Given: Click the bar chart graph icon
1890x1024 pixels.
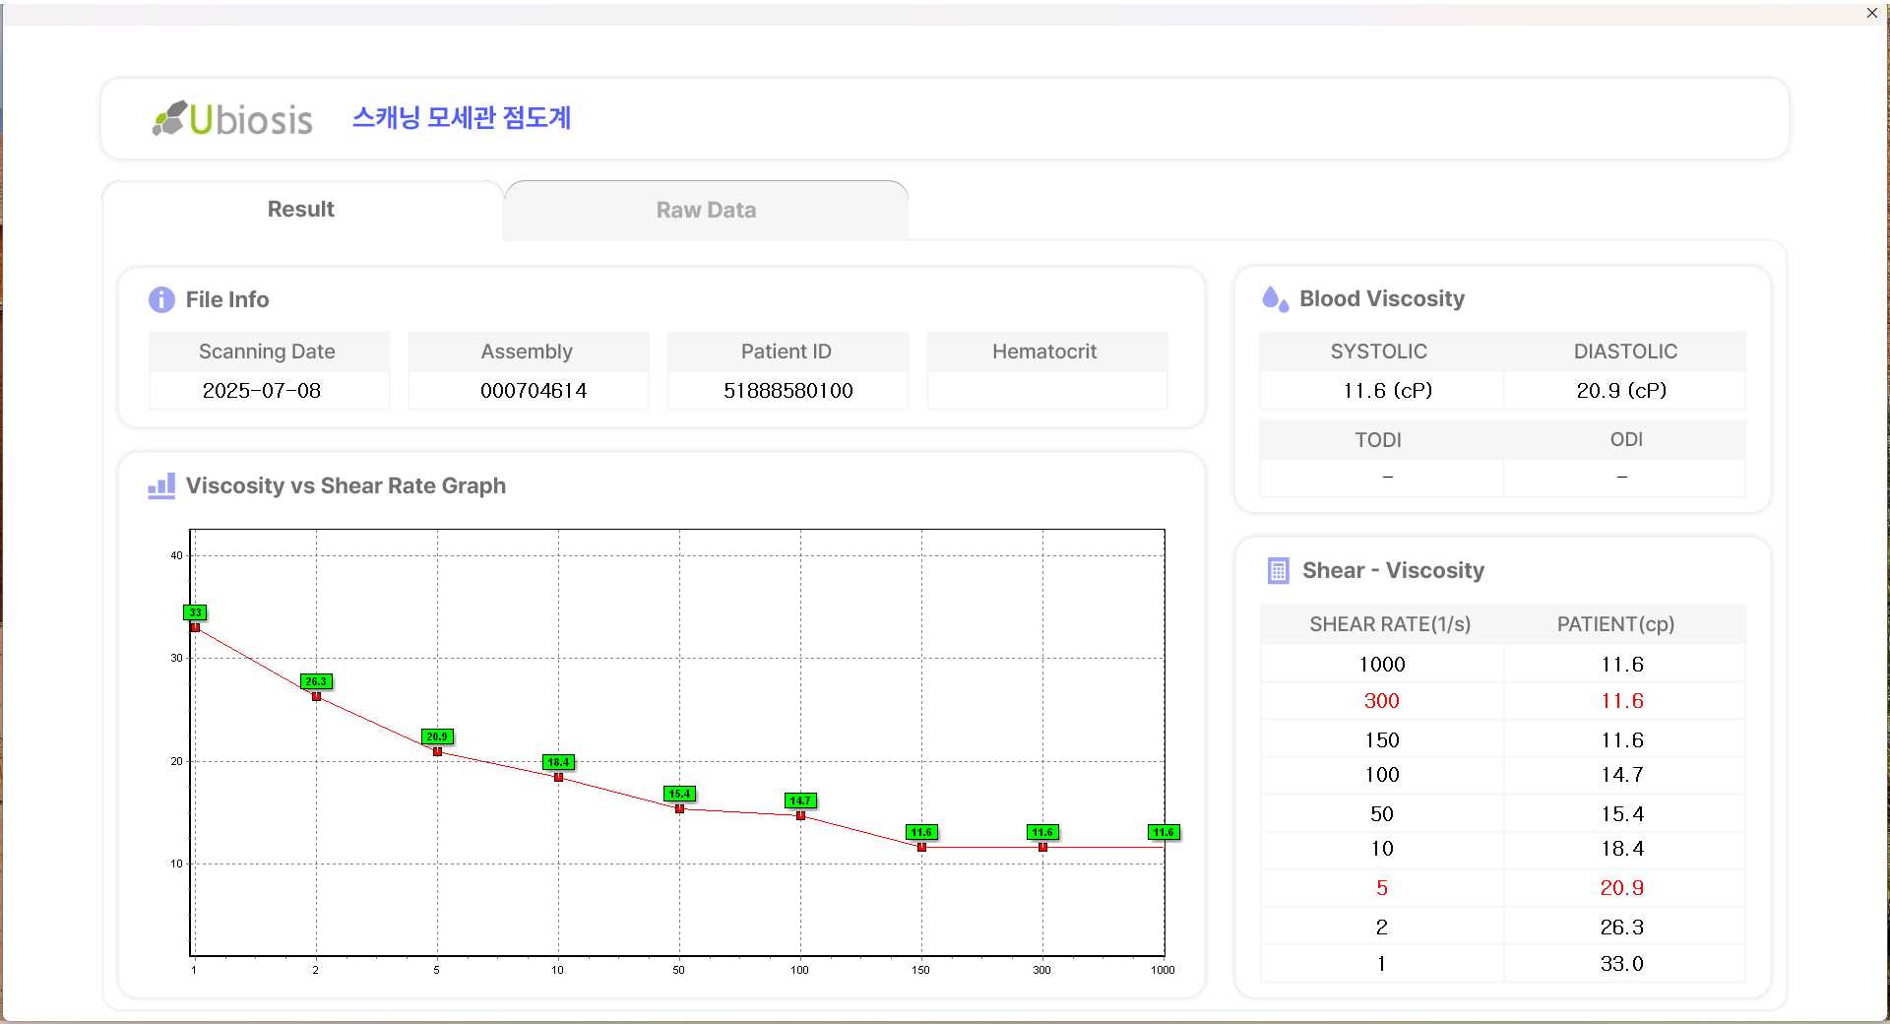Looking at the screenshot, I should point(161,485).
